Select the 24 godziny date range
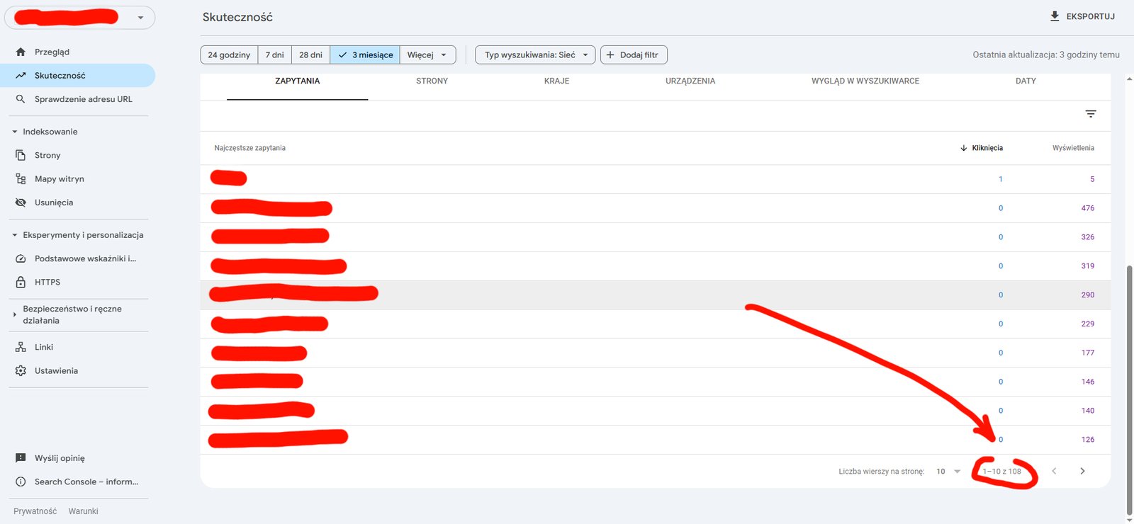 (x=229, y=55)
